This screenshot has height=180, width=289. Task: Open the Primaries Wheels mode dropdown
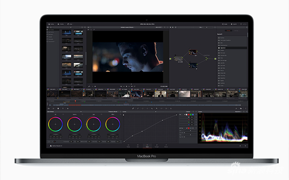point(113,112)
